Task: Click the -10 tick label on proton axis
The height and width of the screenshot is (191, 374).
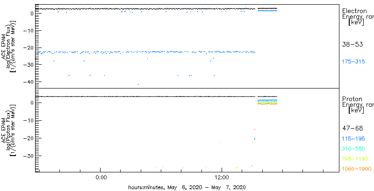Action: pos(28,120)
